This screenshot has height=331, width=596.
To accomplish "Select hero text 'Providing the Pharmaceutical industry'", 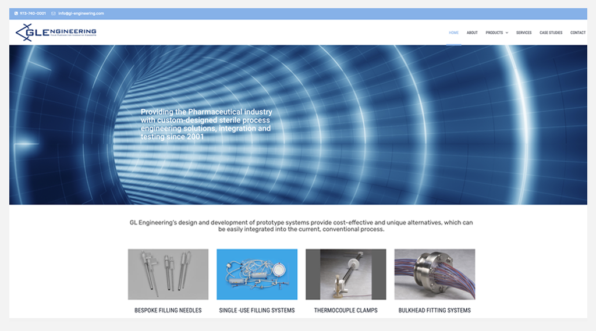I will [207, 112].
